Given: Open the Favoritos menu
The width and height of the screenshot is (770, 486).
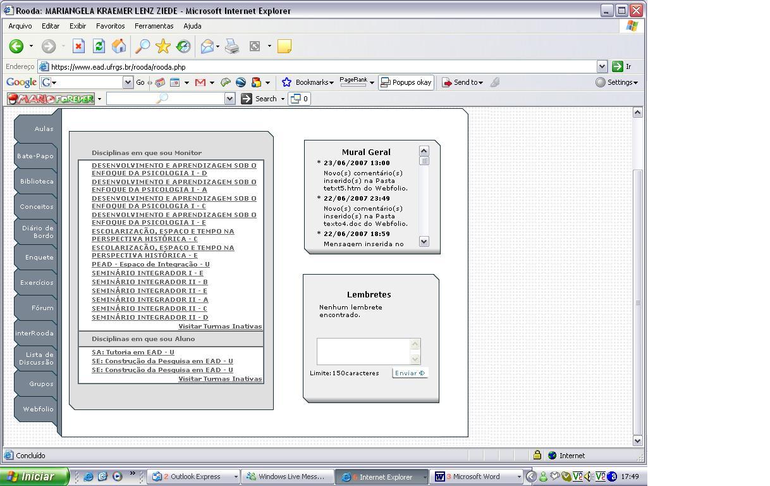Looking at the screenshot, I should pos(110,26).
